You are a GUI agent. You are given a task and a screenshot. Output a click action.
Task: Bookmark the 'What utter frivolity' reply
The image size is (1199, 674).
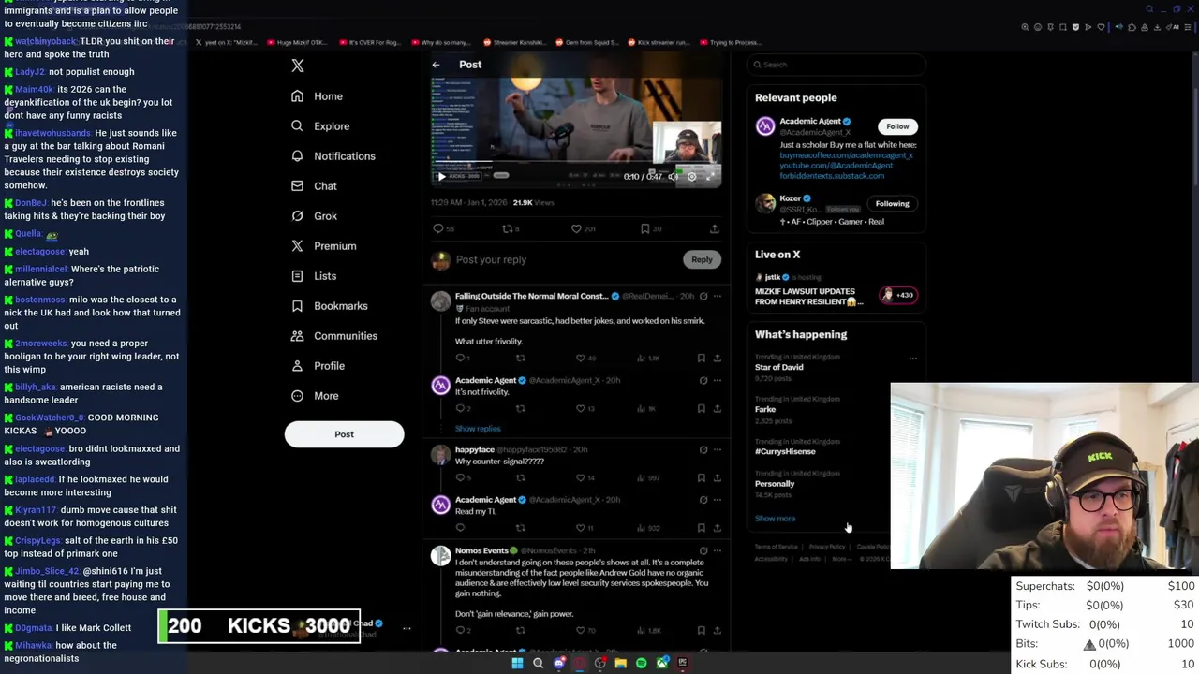click(x=701, y=358)
